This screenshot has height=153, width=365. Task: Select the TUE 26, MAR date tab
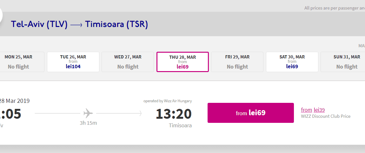coord(73,62)
